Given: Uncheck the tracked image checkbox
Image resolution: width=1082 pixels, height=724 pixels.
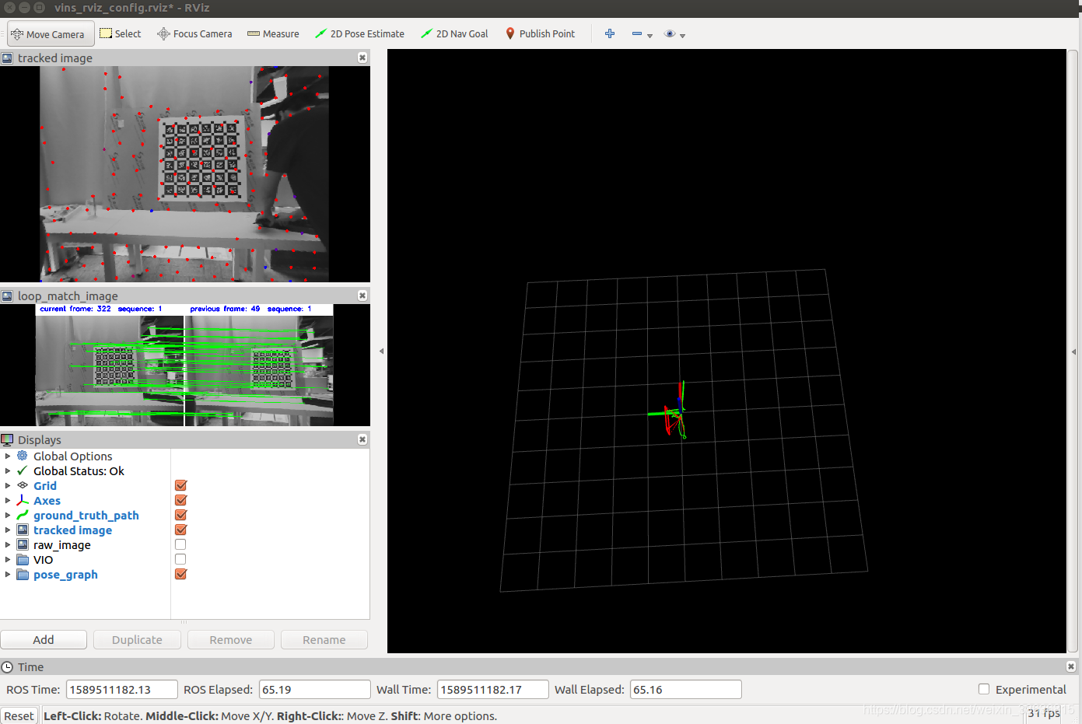Looking at the screenshot, I should point(180,530).
